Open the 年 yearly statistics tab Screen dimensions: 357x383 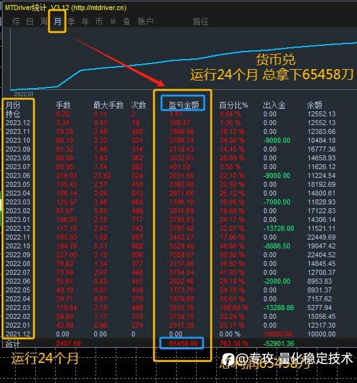click(x=85, y=21)
